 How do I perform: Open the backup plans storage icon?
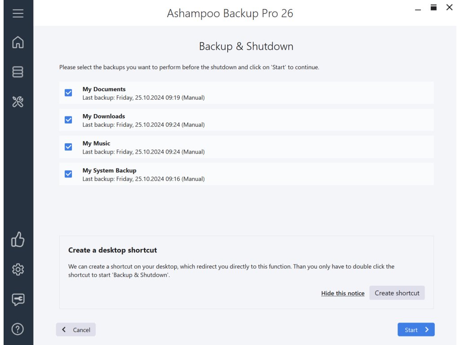18,72
